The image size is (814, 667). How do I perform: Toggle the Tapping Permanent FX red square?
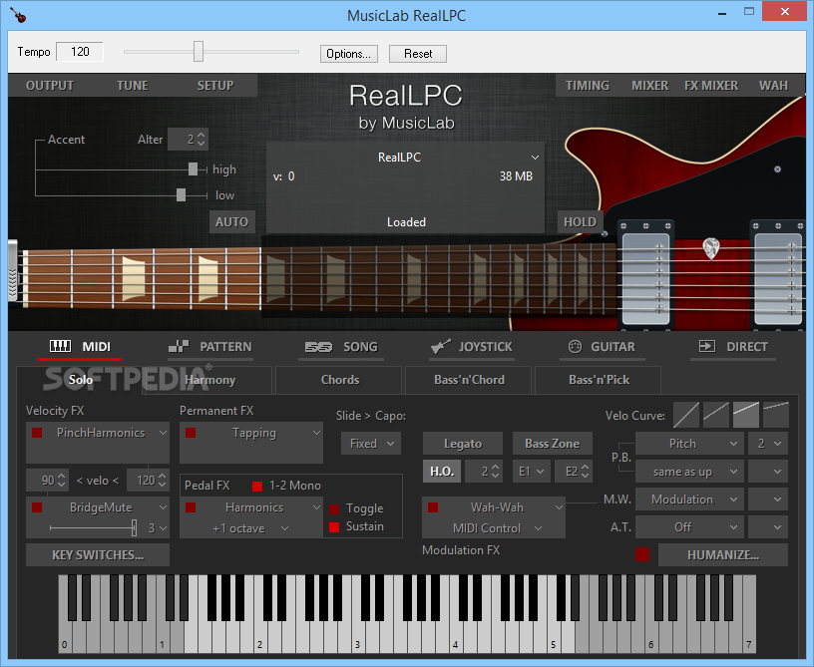tap(191, 433)
